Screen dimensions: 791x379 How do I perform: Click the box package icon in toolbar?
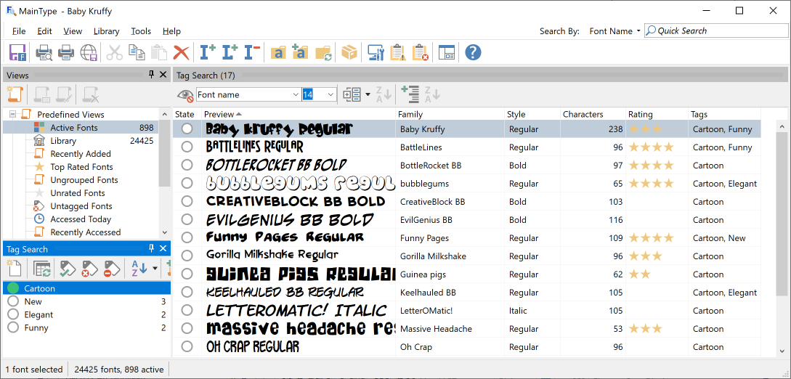click(x=349, y=52)
